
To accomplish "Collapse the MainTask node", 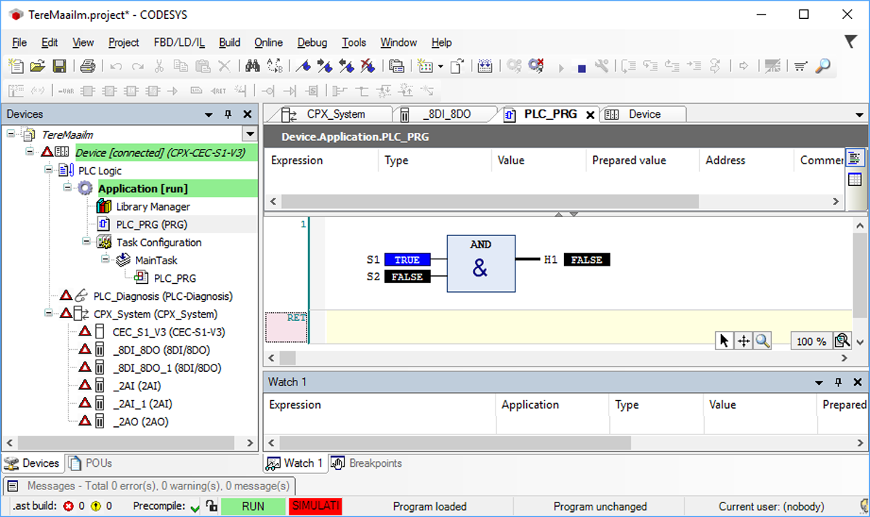I will [105, 258].
